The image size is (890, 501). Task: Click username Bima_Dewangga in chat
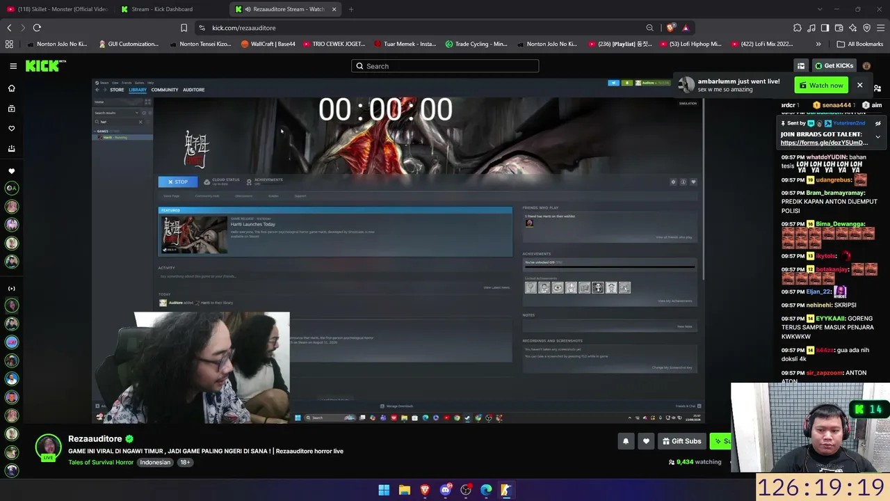click(x=841, y=224)
